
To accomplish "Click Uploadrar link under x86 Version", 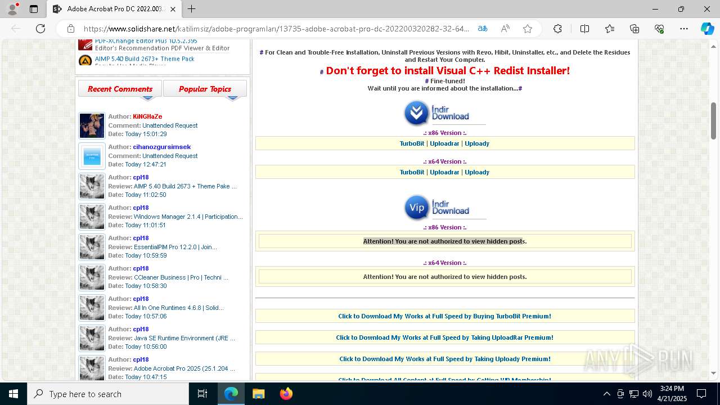I will (444, 143).
